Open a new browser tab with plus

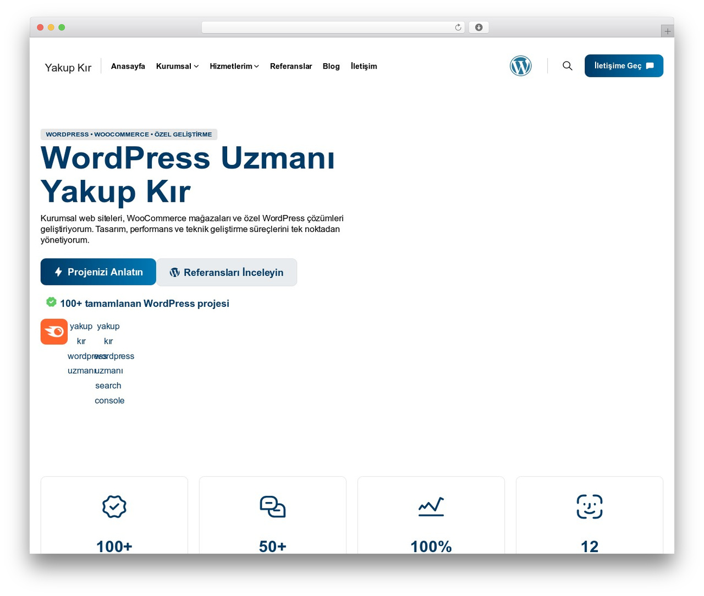pyautogui.click(x=667, y=31)
